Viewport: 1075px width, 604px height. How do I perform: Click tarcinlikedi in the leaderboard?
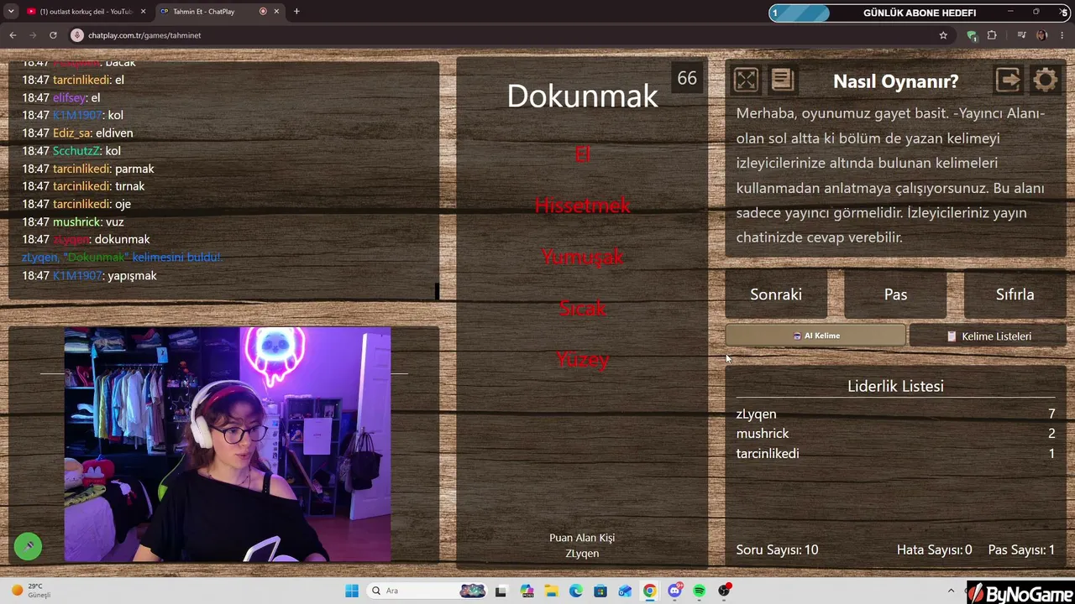tap(768, 453)
